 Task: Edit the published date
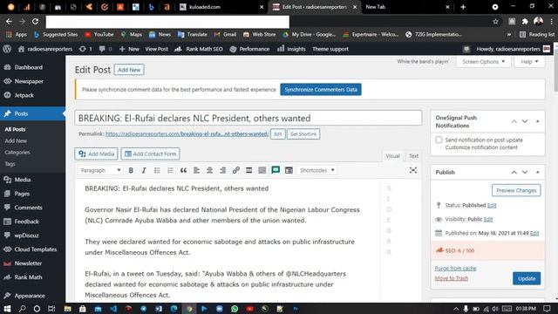click(x=534, y=233)
